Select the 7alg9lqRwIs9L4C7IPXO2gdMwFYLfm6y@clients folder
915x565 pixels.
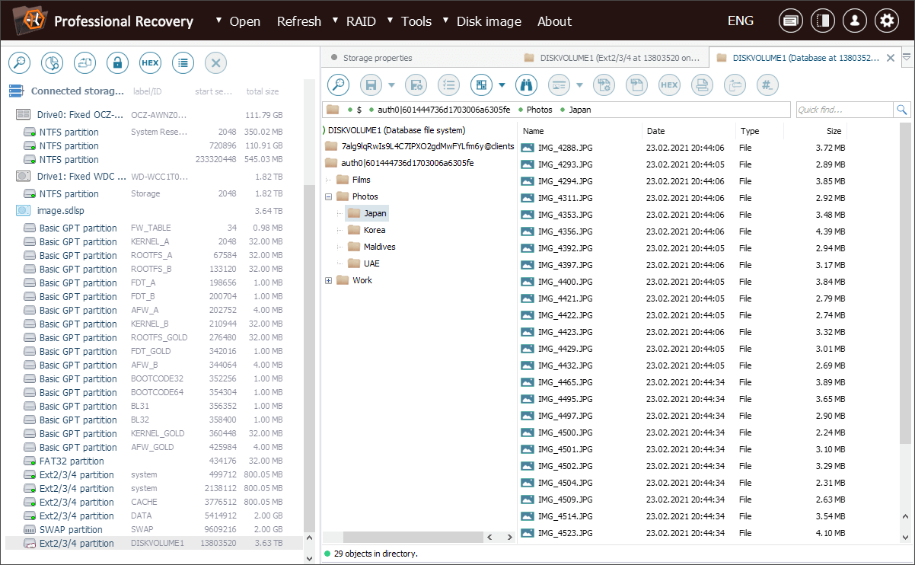(x=428, y=146)
